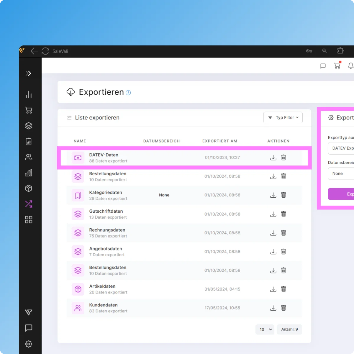This screenshot has width=354, height=354.
Task: Delete Angebotsdaten export
Action: (283, 252)
